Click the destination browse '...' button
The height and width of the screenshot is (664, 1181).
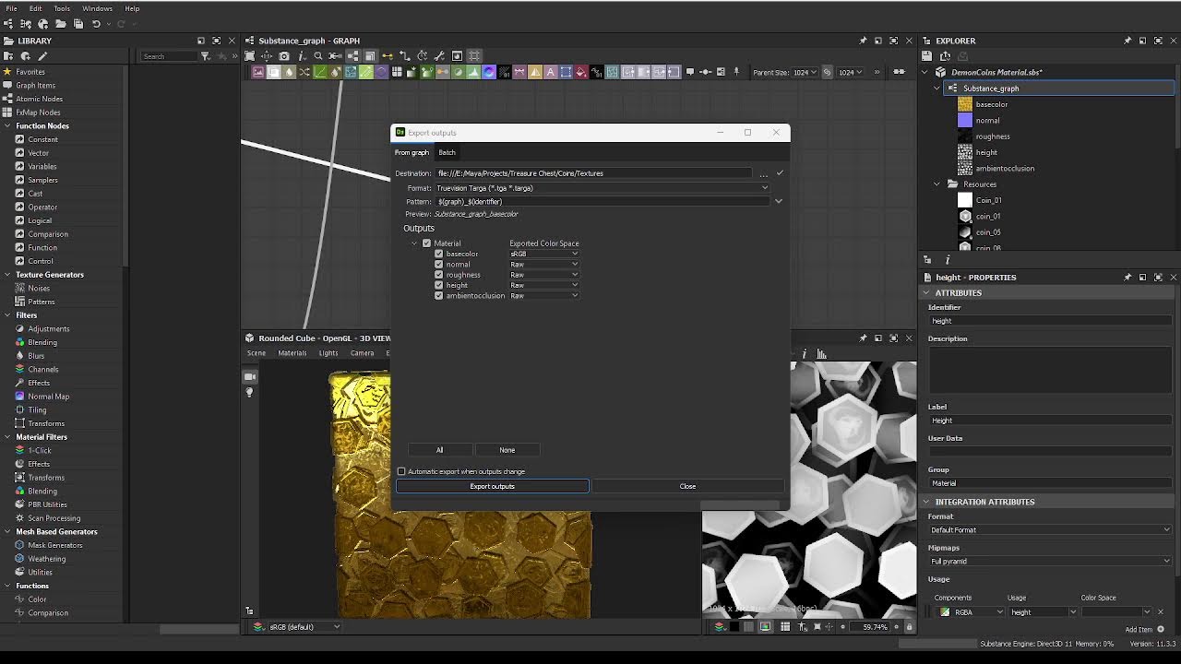[x=763, y=173]
